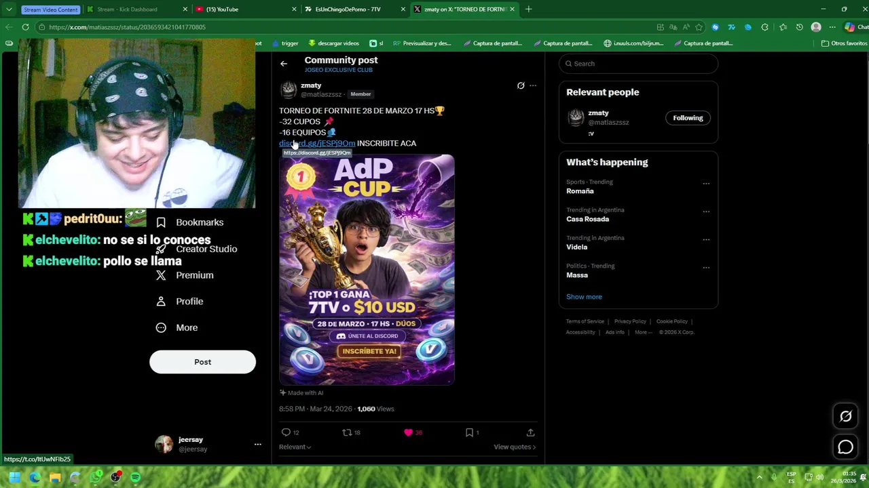Switch to EsUnChingoDePorno - 7TV tab

[x=354, y=9]
